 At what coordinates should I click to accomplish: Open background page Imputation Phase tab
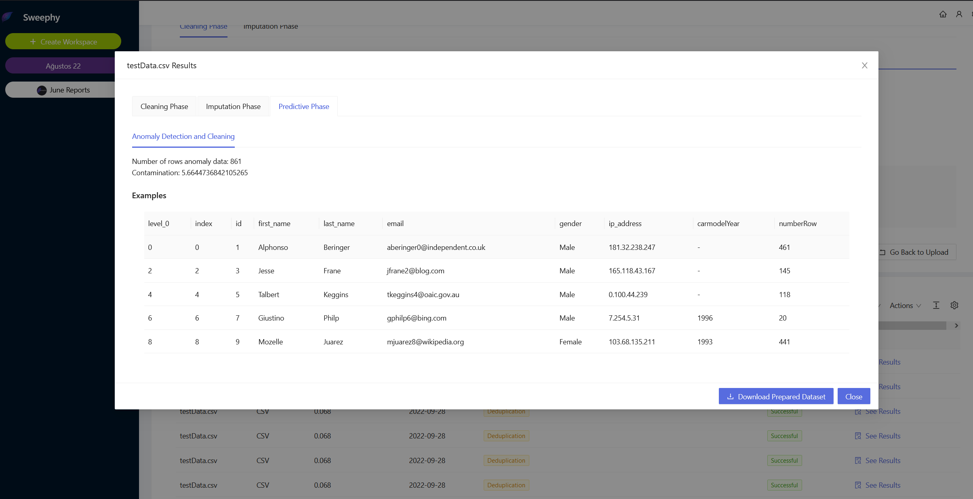click(271, 27)
